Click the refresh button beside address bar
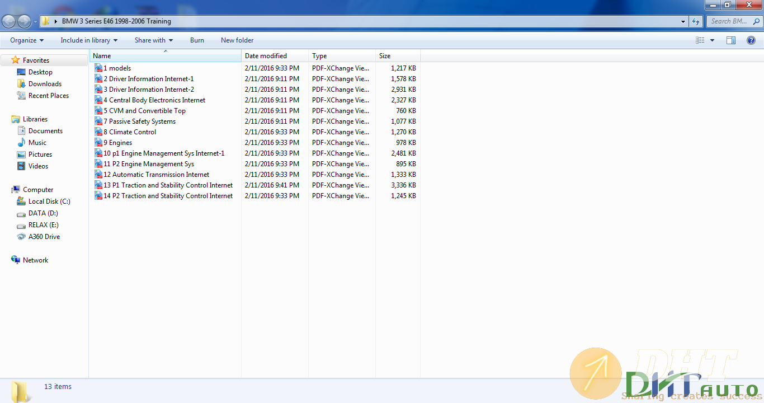764x403 pixels. click(696, 21)
